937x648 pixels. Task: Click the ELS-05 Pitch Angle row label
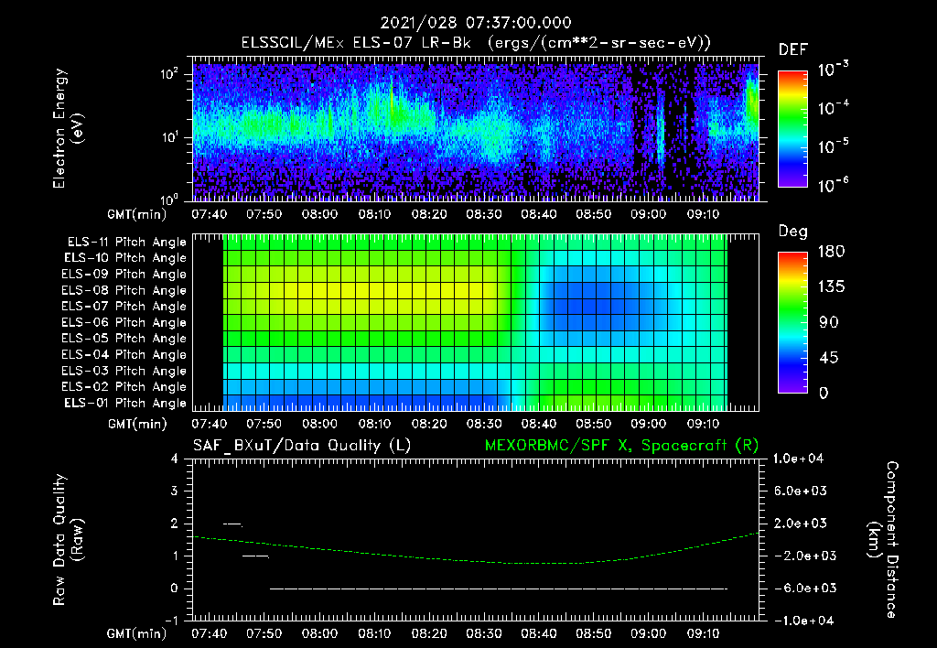tap(124, 339)
